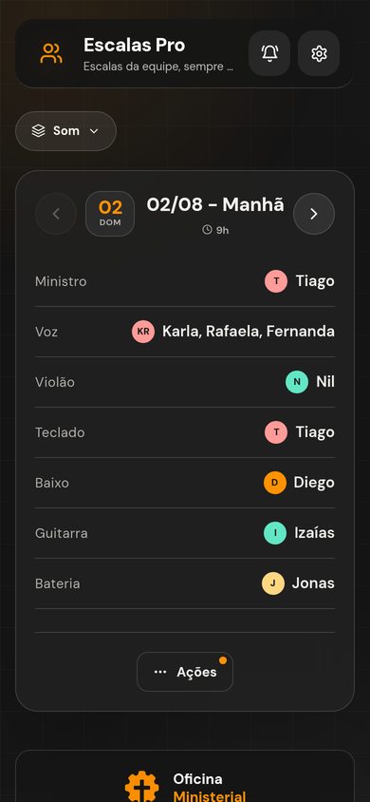Open settings gear icon
This screenshot has width=370, height=802.
319,53
